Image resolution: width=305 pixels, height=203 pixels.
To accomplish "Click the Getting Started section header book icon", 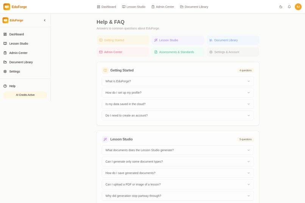I will coord(105,70).
